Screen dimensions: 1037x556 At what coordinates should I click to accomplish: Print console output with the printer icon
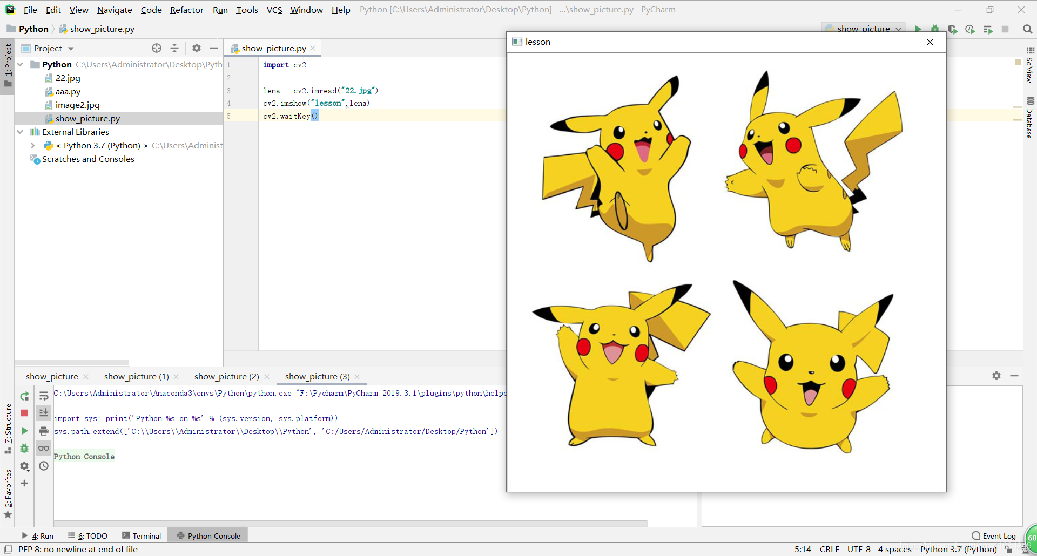point(44,431)
